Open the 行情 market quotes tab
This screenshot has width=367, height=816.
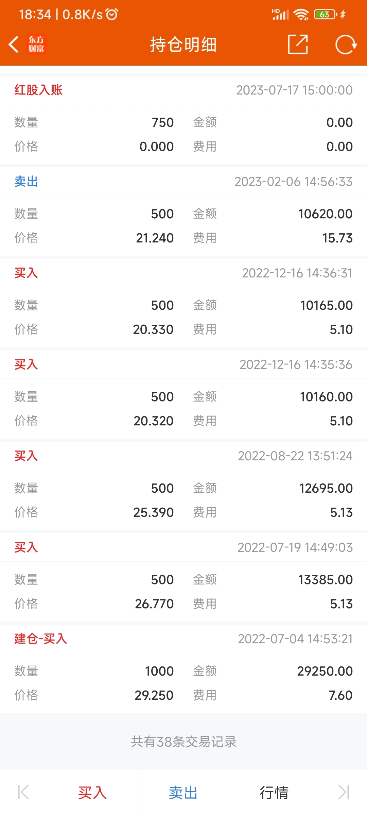pyautogui.click(x=274, y=793)
